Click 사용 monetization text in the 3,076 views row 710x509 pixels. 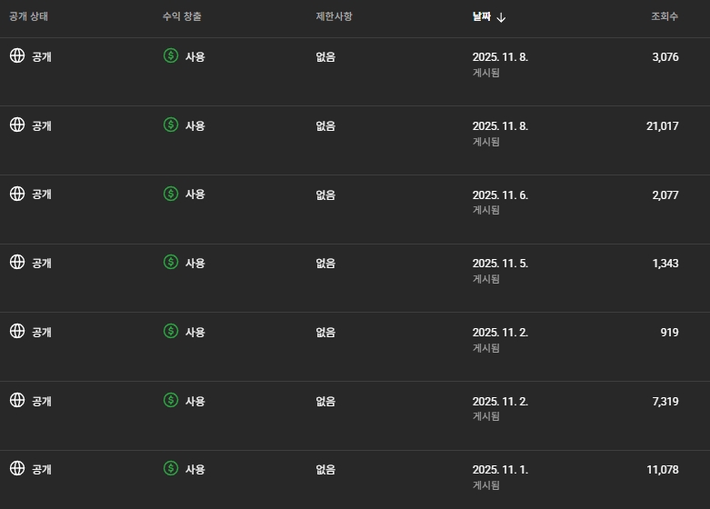pos(195,57)
